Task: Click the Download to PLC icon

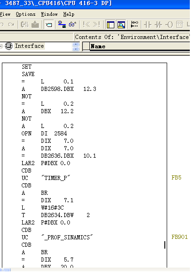Action: coord(35,25)
